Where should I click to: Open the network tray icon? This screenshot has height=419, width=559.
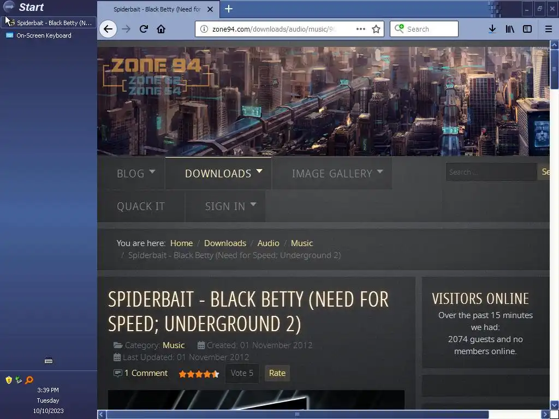click(19, 380)
